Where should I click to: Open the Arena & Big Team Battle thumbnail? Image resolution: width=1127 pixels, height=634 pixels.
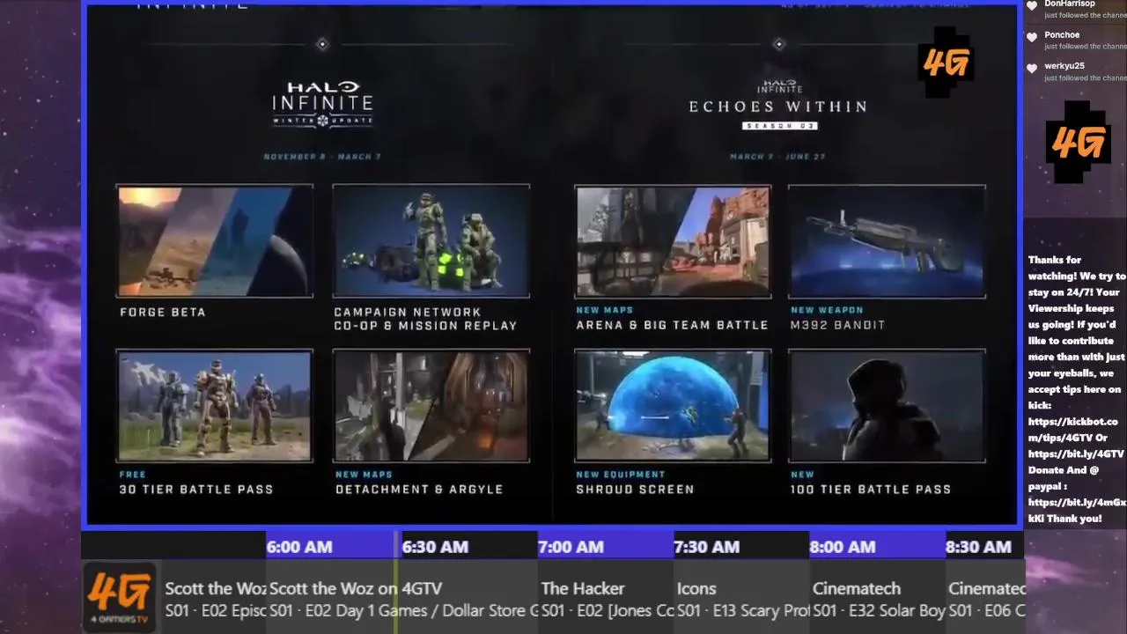[x=673, y=240]
